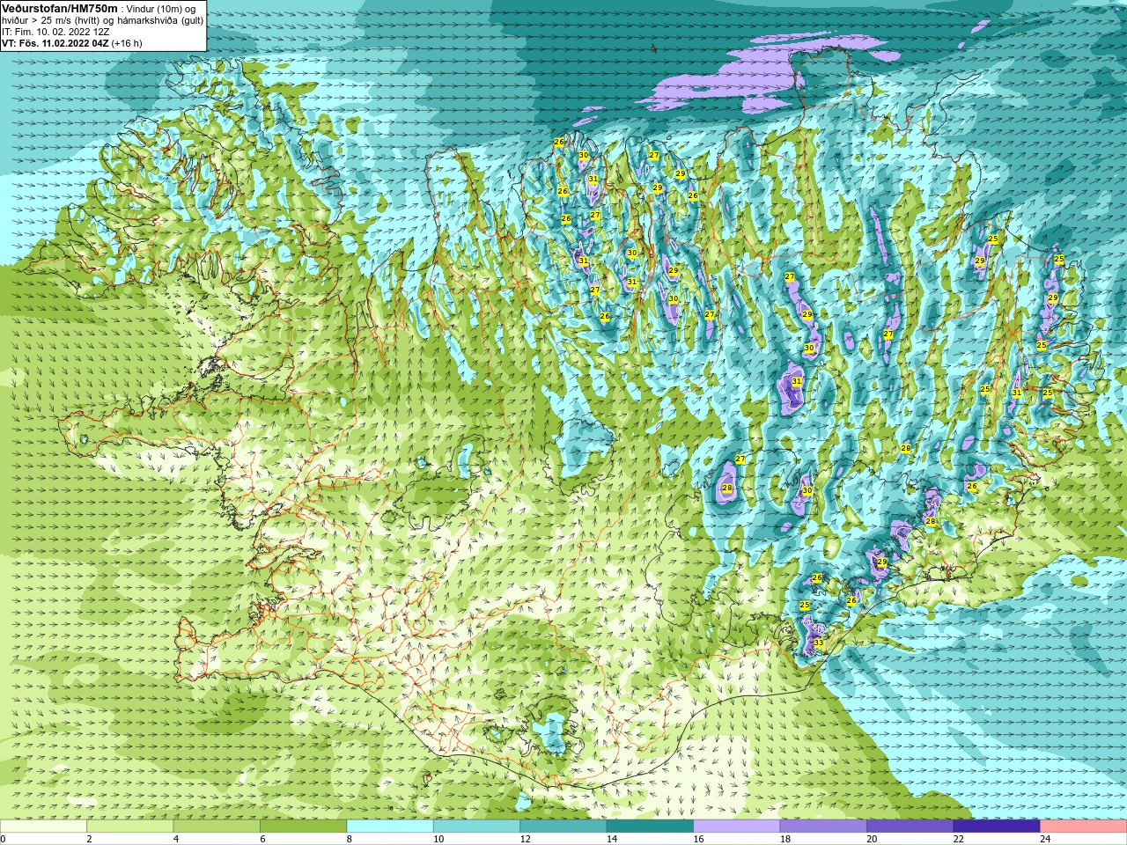Pick the 20–22 m/s violet legend swatch
Viewport: 1127px width, 845px height.
910,827
